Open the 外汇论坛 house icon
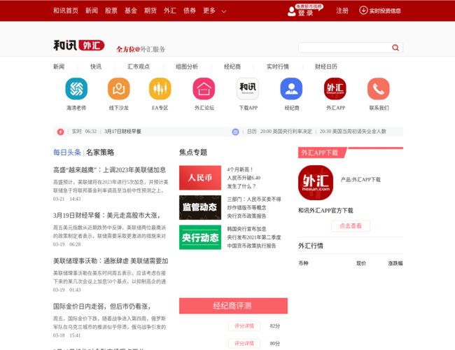 (204, 88)
